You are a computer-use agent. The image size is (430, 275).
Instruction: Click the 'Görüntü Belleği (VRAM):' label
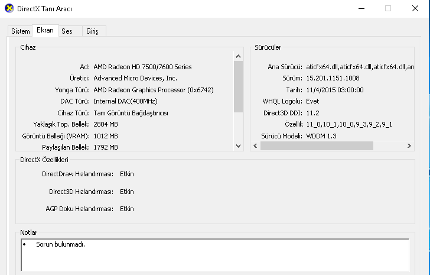(56, 136)
